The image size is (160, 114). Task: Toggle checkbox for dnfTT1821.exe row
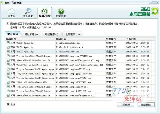coord(8,91)
